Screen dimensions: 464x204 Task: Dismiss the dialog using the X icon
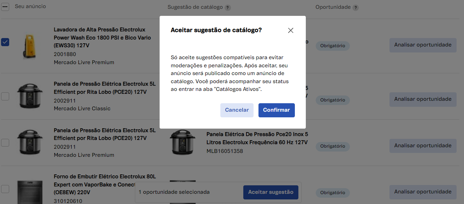click(290, 30)
